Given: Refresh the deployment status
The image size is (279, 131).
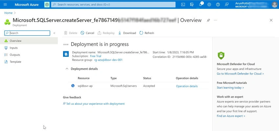Looking at the screenshot, I should tap(147, 33).
